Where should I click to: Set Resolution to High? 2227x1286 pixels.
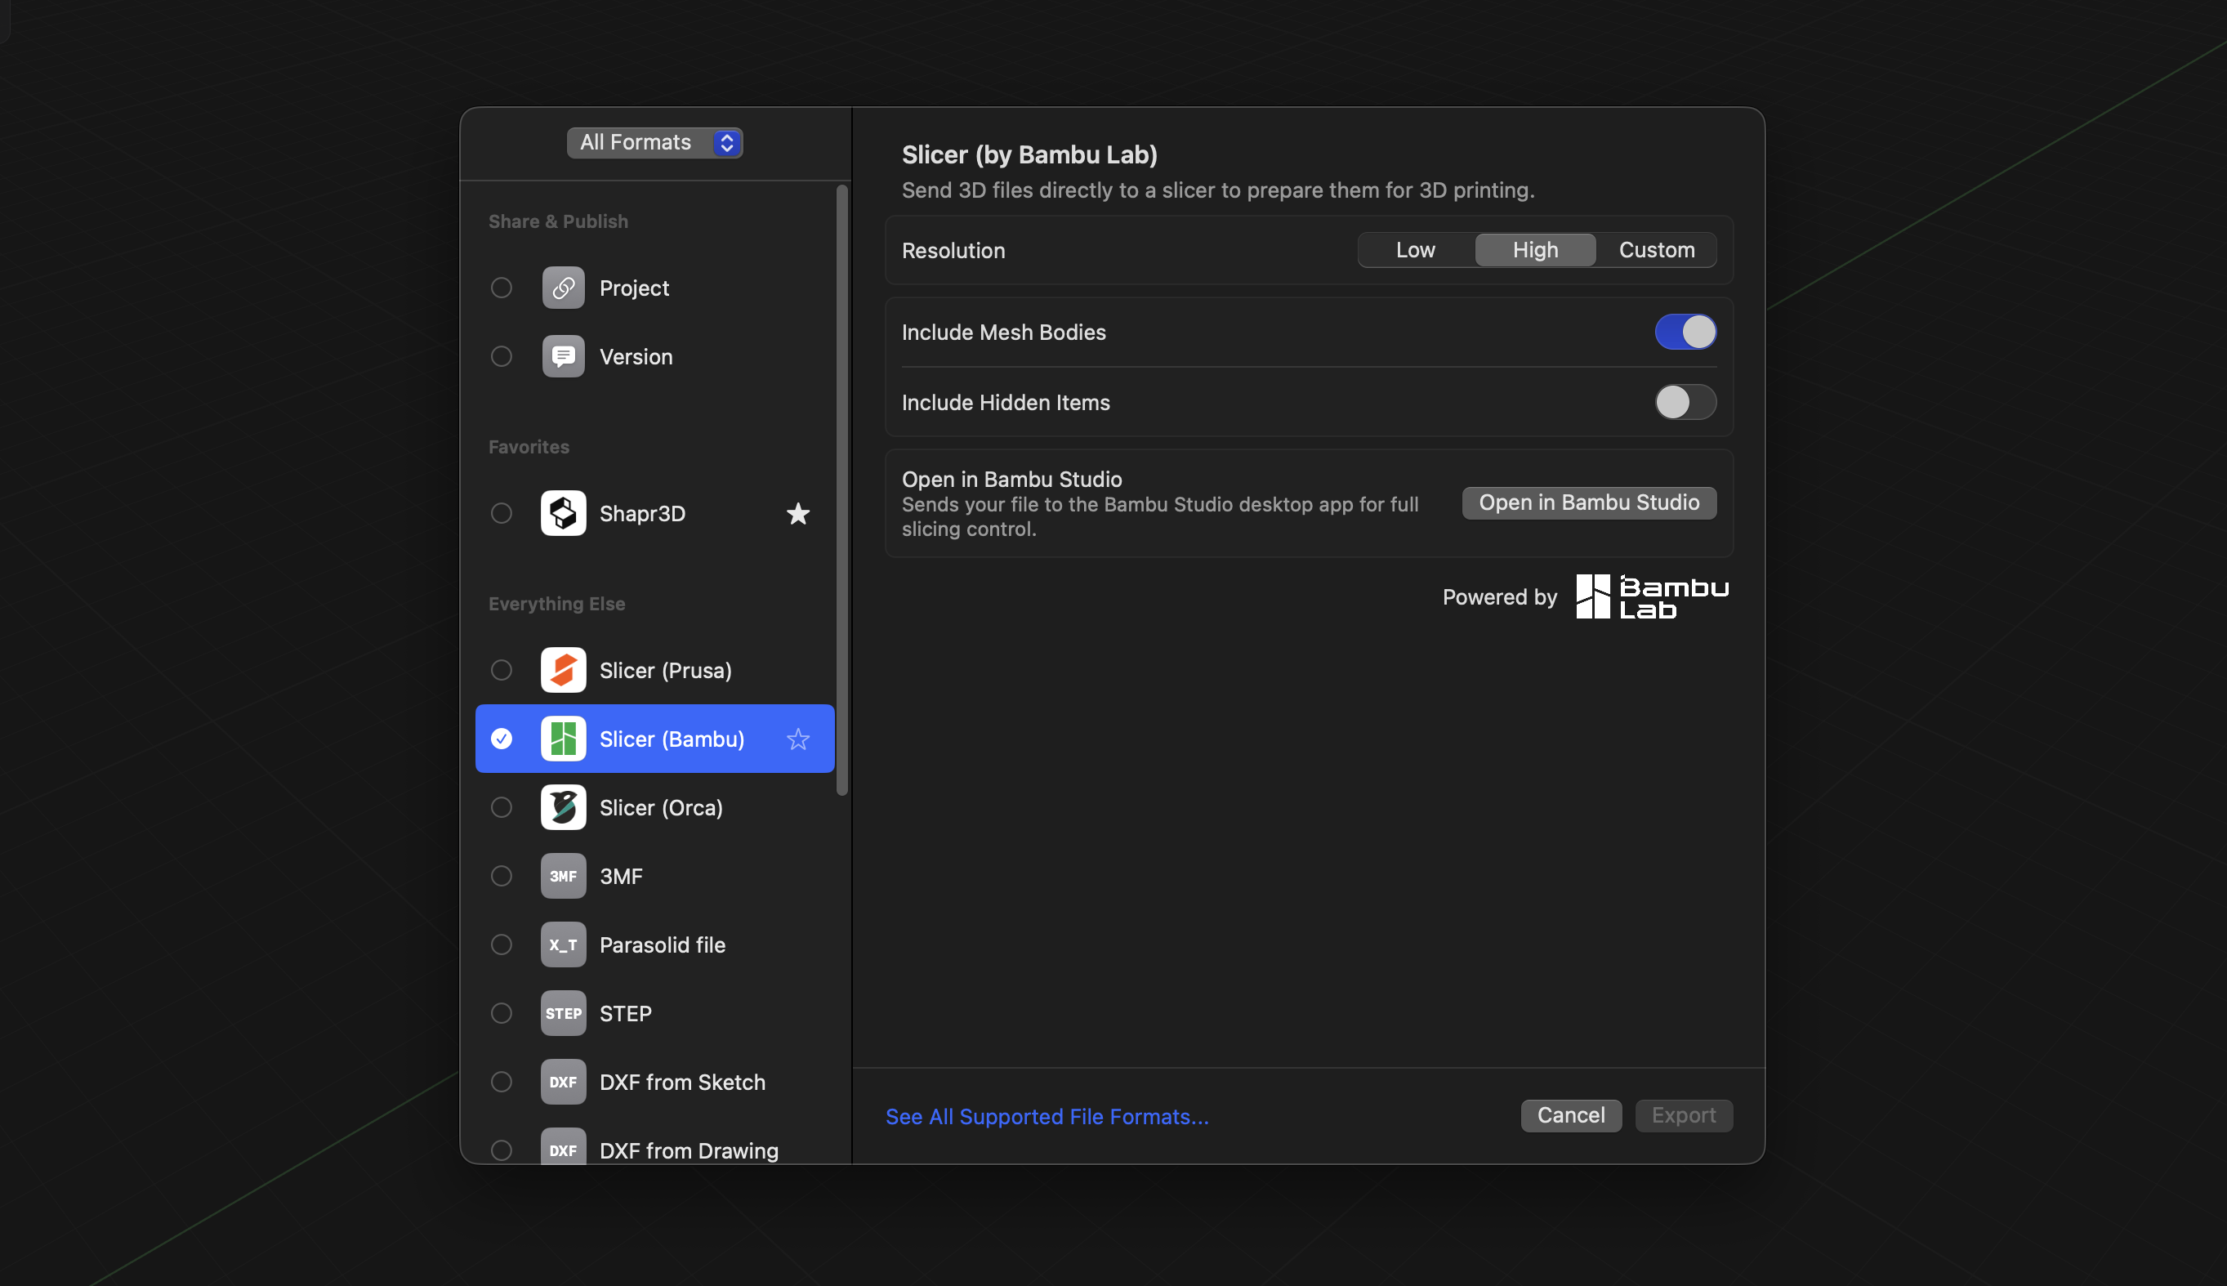(x=1535, y=250)
